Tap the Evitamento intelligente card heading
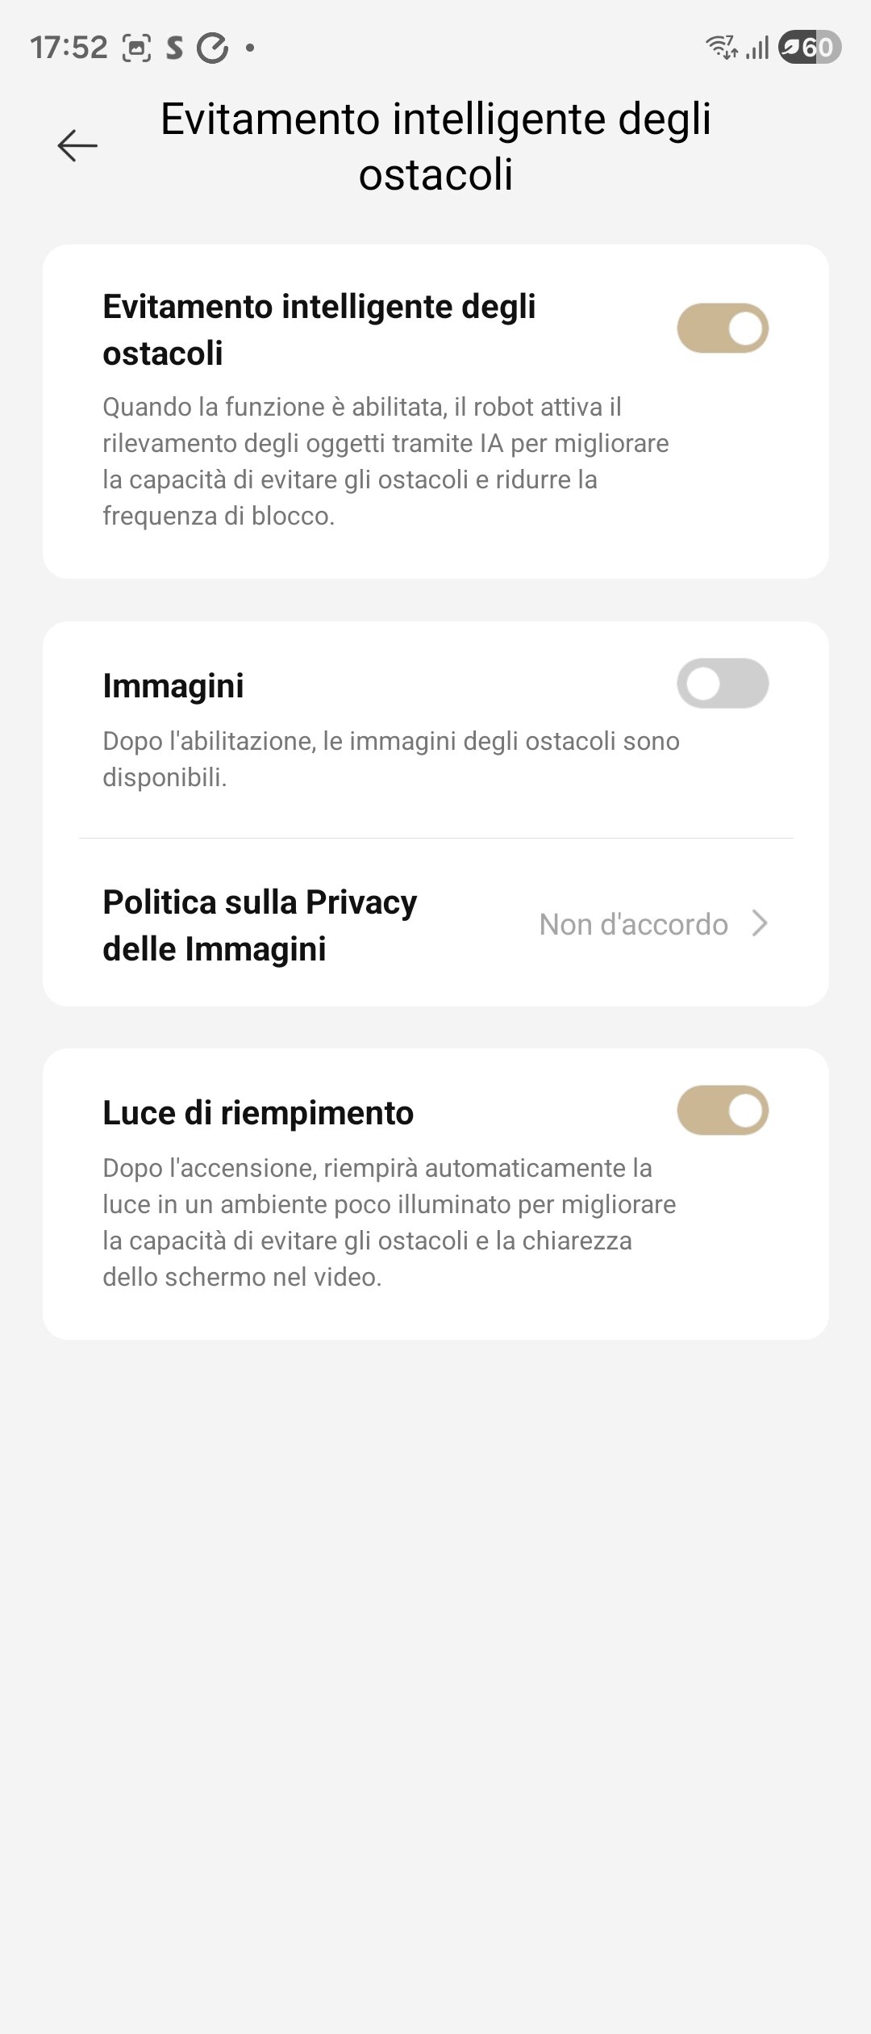 (319, 329)
